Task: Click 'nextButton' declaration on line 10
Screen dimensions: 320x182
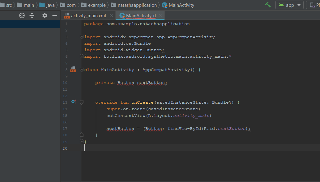Action: tap(151, 83)
